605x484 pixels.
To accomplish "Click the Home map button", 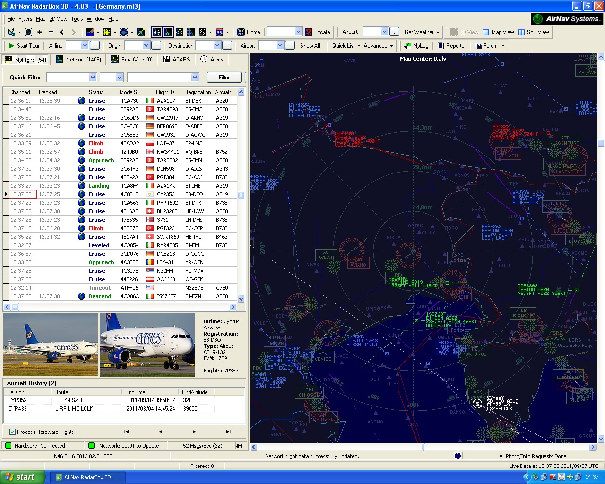I will [x=249, y=32].
